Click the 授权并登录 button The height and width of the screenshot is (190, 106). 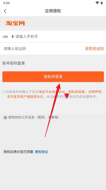[x=53, y=77]
